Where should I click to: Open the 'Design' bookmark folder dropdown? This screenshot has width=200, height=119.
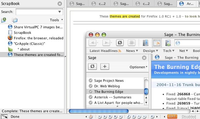pyautogui.click(x=150, y=51)
